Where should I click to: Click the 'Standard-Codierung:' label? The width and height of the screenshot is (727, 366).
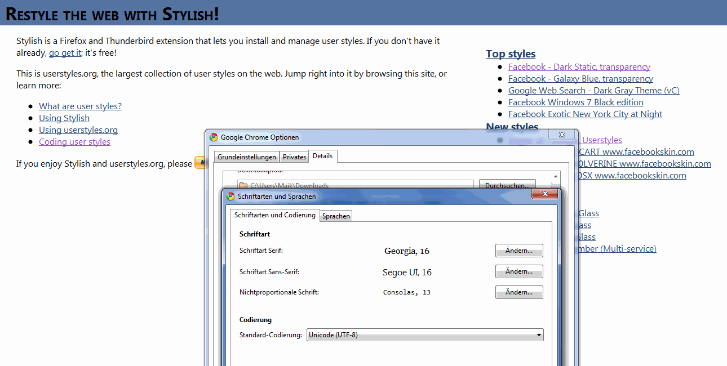coord(271,335)
